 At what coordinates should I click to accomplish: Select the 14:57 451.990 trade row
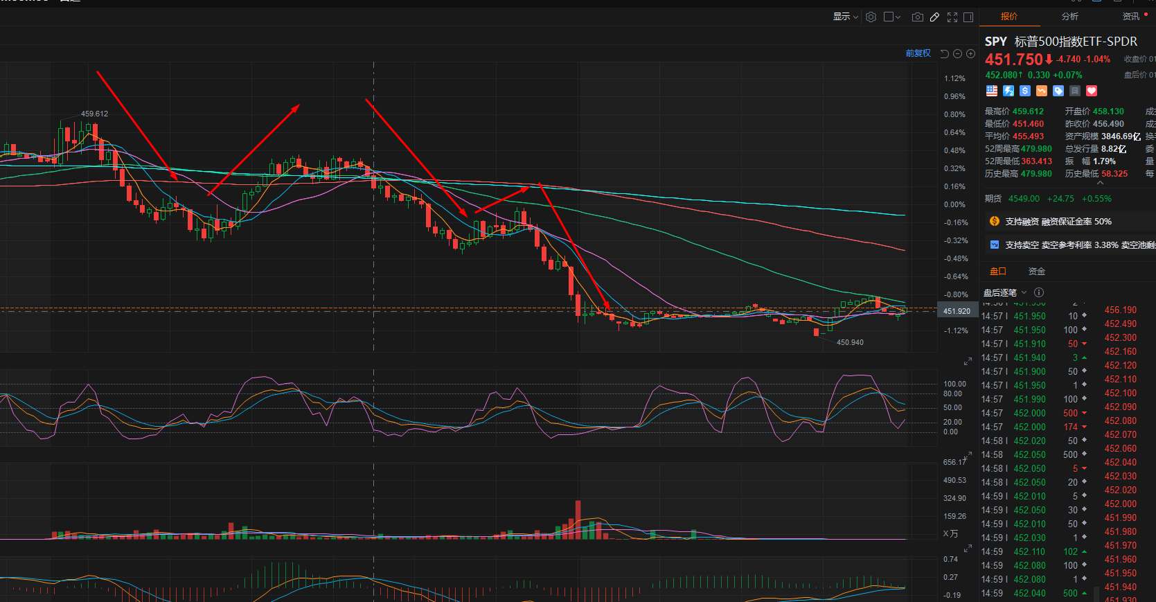pos(1034,400)
